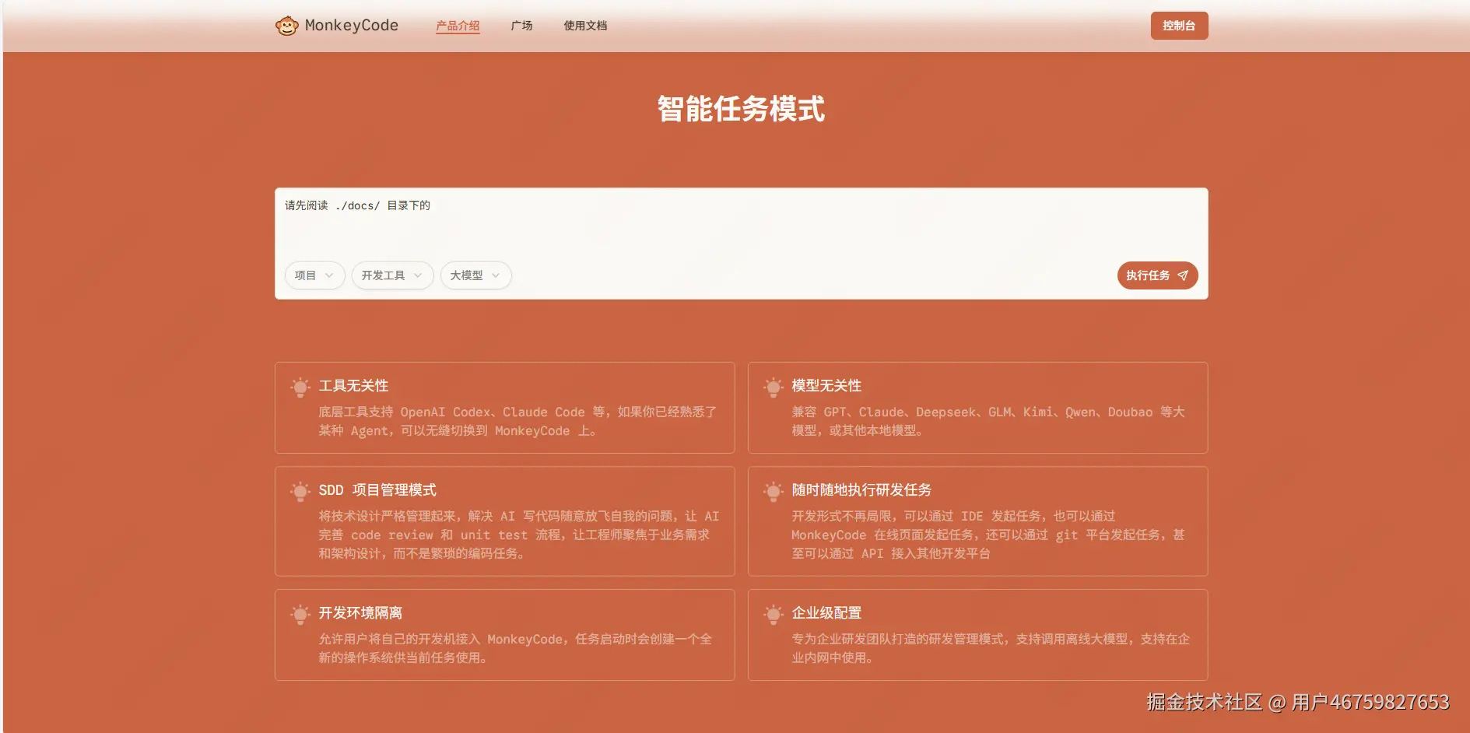Click the lightbulb icon beside 开发环境隔离

300,614
